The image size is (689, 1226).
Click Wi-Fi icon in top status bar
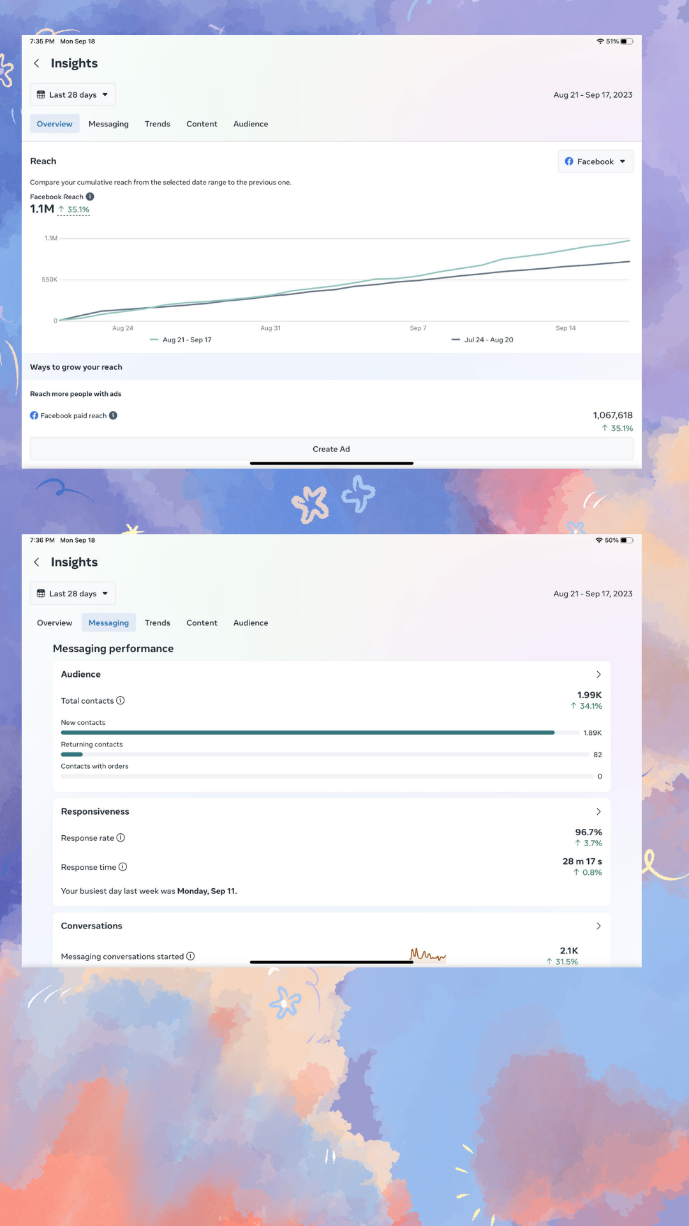tap(600, 42)
